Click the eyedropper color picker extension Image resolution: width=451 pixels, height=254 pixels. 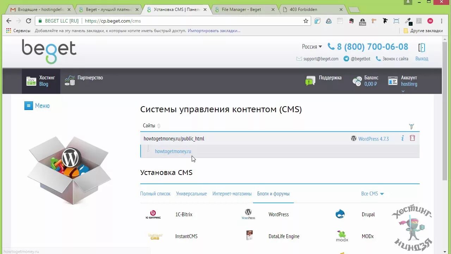(x=408, y=21)
